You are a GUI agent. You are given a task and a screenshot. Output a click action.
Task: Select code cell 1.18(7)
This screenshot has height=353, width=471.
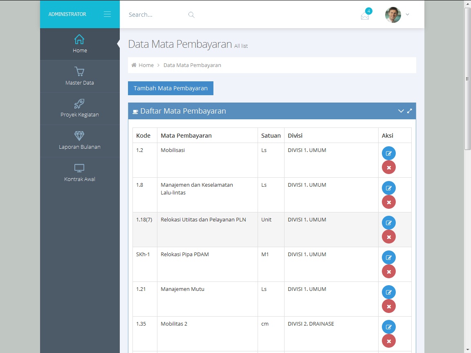(x=145, y=230)
